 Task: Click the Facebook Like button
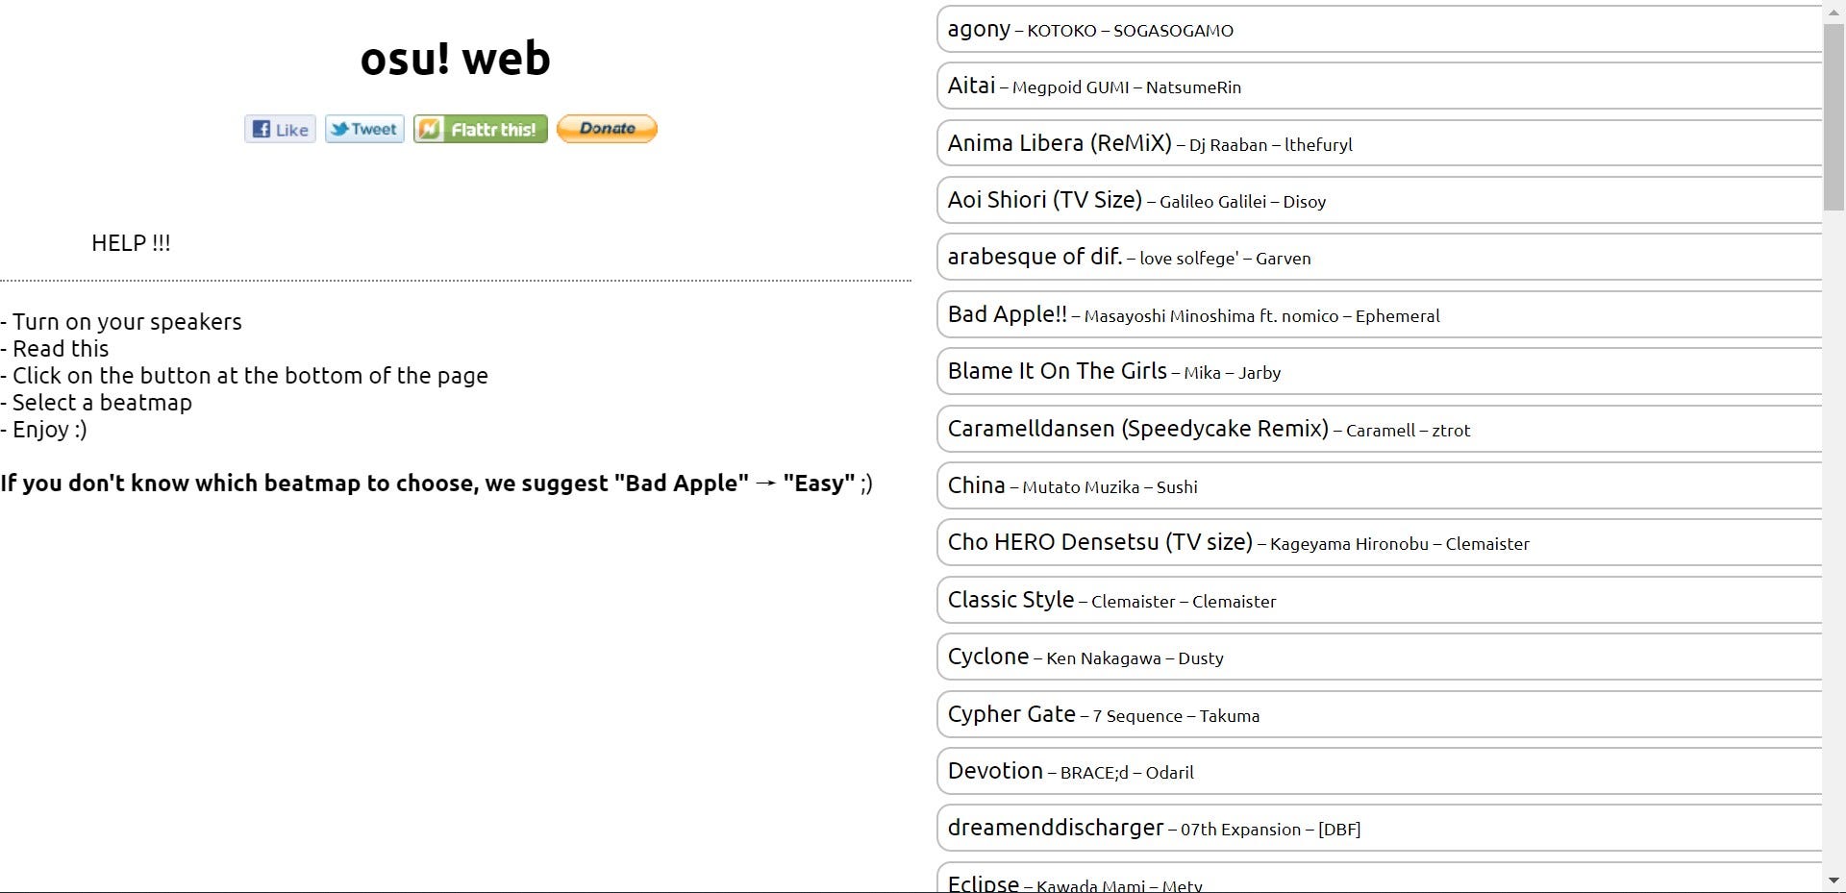tap(280, 129)
